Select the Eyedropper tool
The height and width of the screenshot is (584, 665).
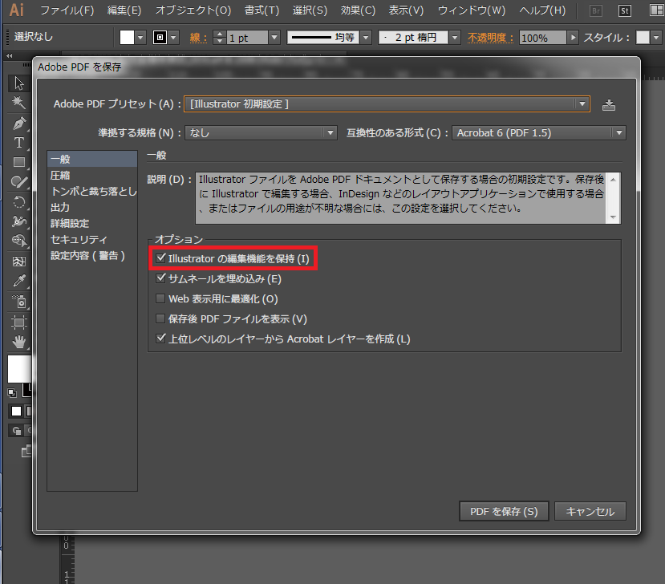pos(18,280)
